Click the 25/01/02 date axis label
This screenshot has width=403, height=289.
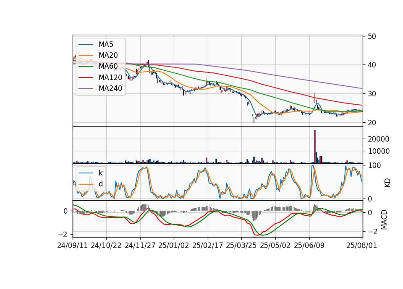pos(174,245)
